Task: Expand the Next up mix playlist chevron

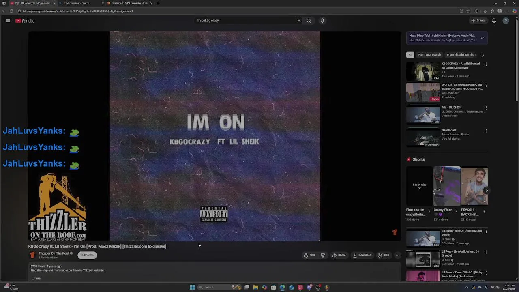Action: [482, 38]
